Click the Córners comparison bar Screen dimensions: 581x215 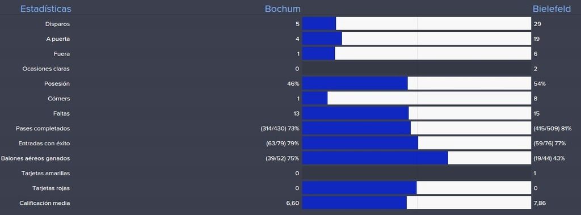416,98
